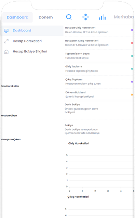This screenshot has height=218, width=135.
Task: Select the Çıkış Toplamı summary row
Action: point(98,81)
